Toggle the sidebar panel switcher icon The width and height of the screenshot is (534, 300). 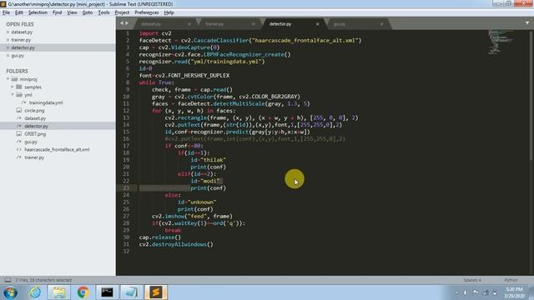8,280
